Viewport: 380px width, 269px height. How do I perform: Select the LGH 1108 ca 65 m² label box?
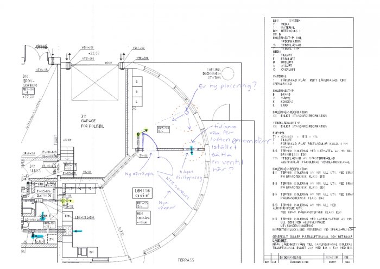click(142, 193)
